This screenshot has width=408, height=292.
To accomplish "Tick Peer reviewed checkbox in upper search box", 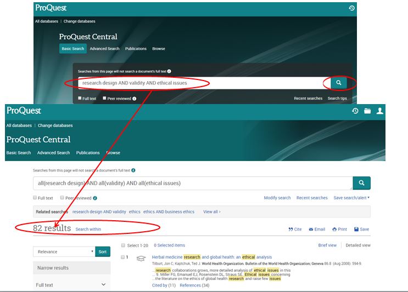I will (104, 98).
